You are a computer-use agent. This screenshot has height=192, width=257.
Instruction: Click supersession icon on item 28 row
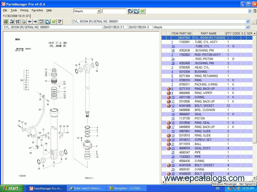pos(169,165)
